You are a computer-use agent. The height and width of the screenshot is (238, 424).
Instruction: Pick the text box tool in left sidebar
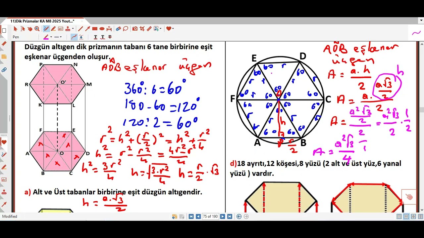point(4,179)
